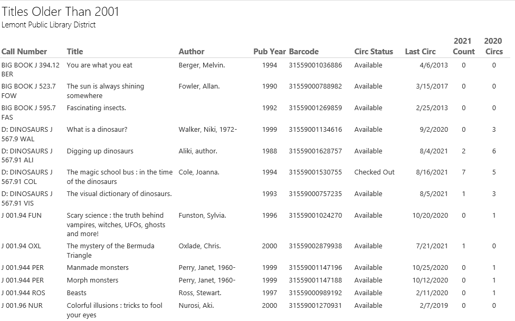Screen dimensions: 515x321
Task: Click barcode 31559002879938
Action: point(316,246)
